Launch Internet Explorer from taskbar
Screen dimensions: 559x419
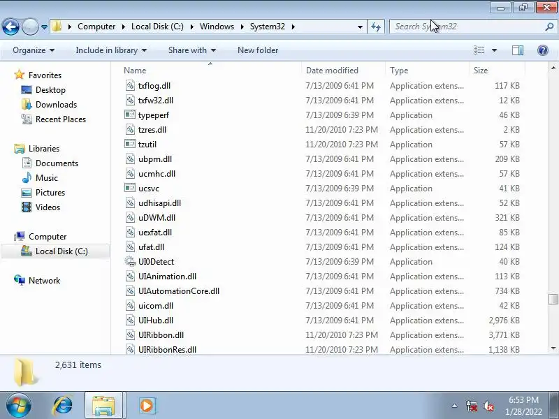point(62,406)
